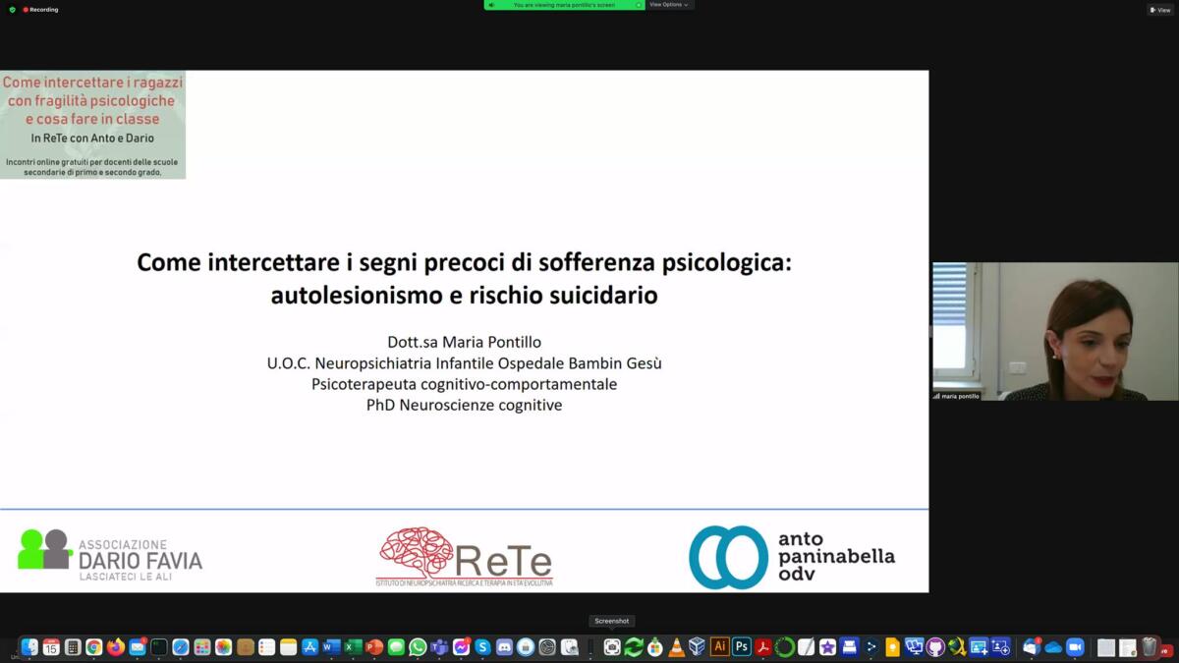This screenshot has width=1179, height=663.
Task: Open the View layout menu
Action: pyautogui.click(x=1160, y=10)
